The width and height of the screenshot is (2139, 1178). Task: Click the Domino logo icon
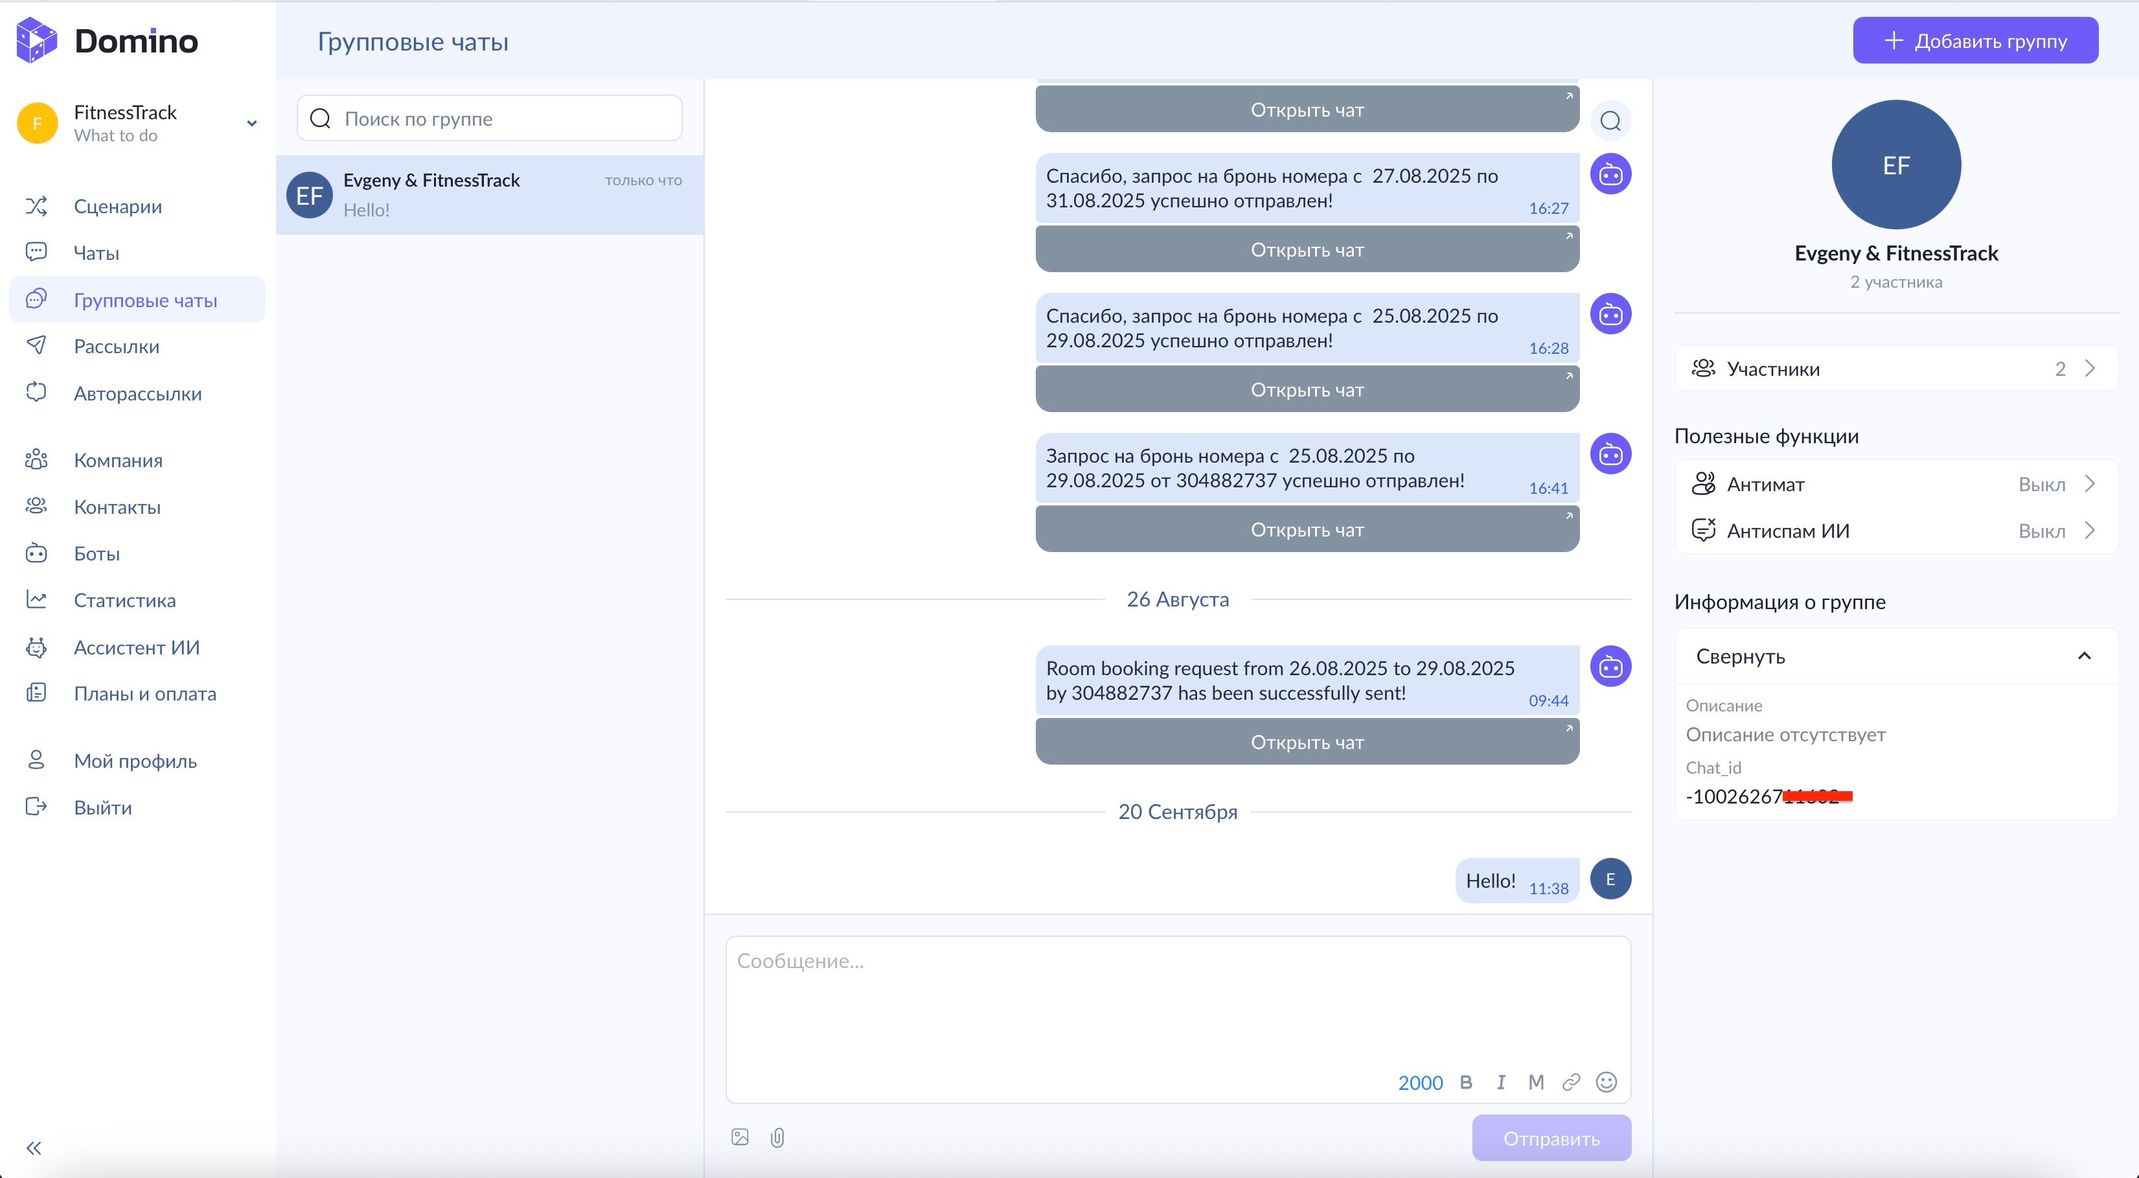pyautogui.click(x=36, y=40)
